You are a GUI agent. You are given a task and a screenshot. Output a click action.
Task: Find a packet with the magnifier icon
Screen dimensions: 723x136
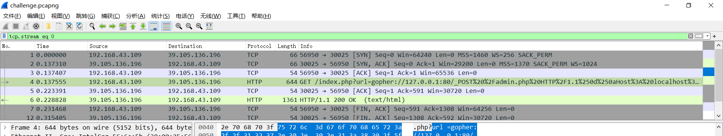(x=92, y=26)
